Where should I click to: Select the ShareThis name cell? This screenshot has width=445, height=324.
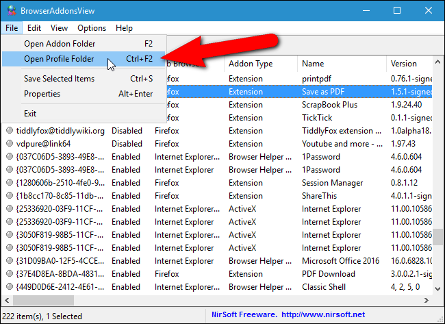pyautogui.click(x=319, y=196)
